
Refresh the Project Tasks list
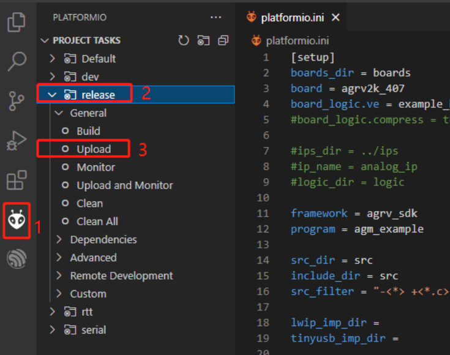pos(184,40)
